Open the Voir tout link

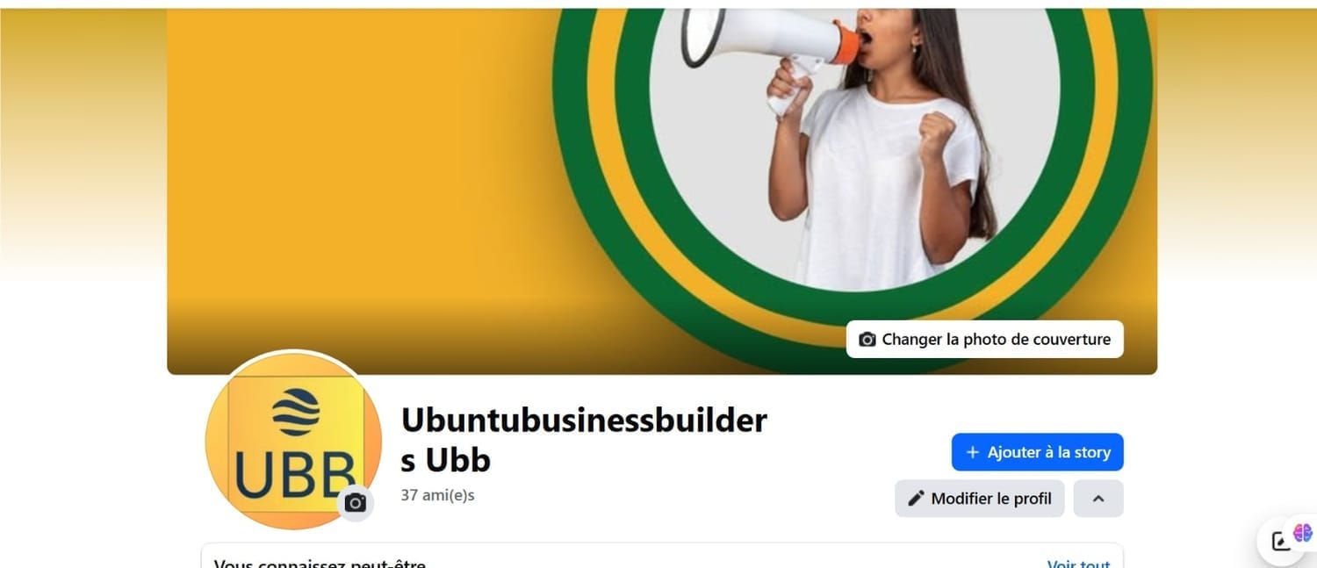1078,564
